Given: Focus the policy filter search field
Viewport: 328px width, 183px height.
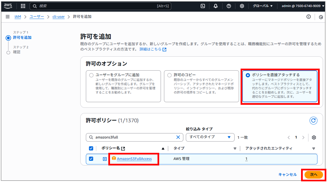Looking at the screenshot, I should pyautogui.click(x=135, y=137).
